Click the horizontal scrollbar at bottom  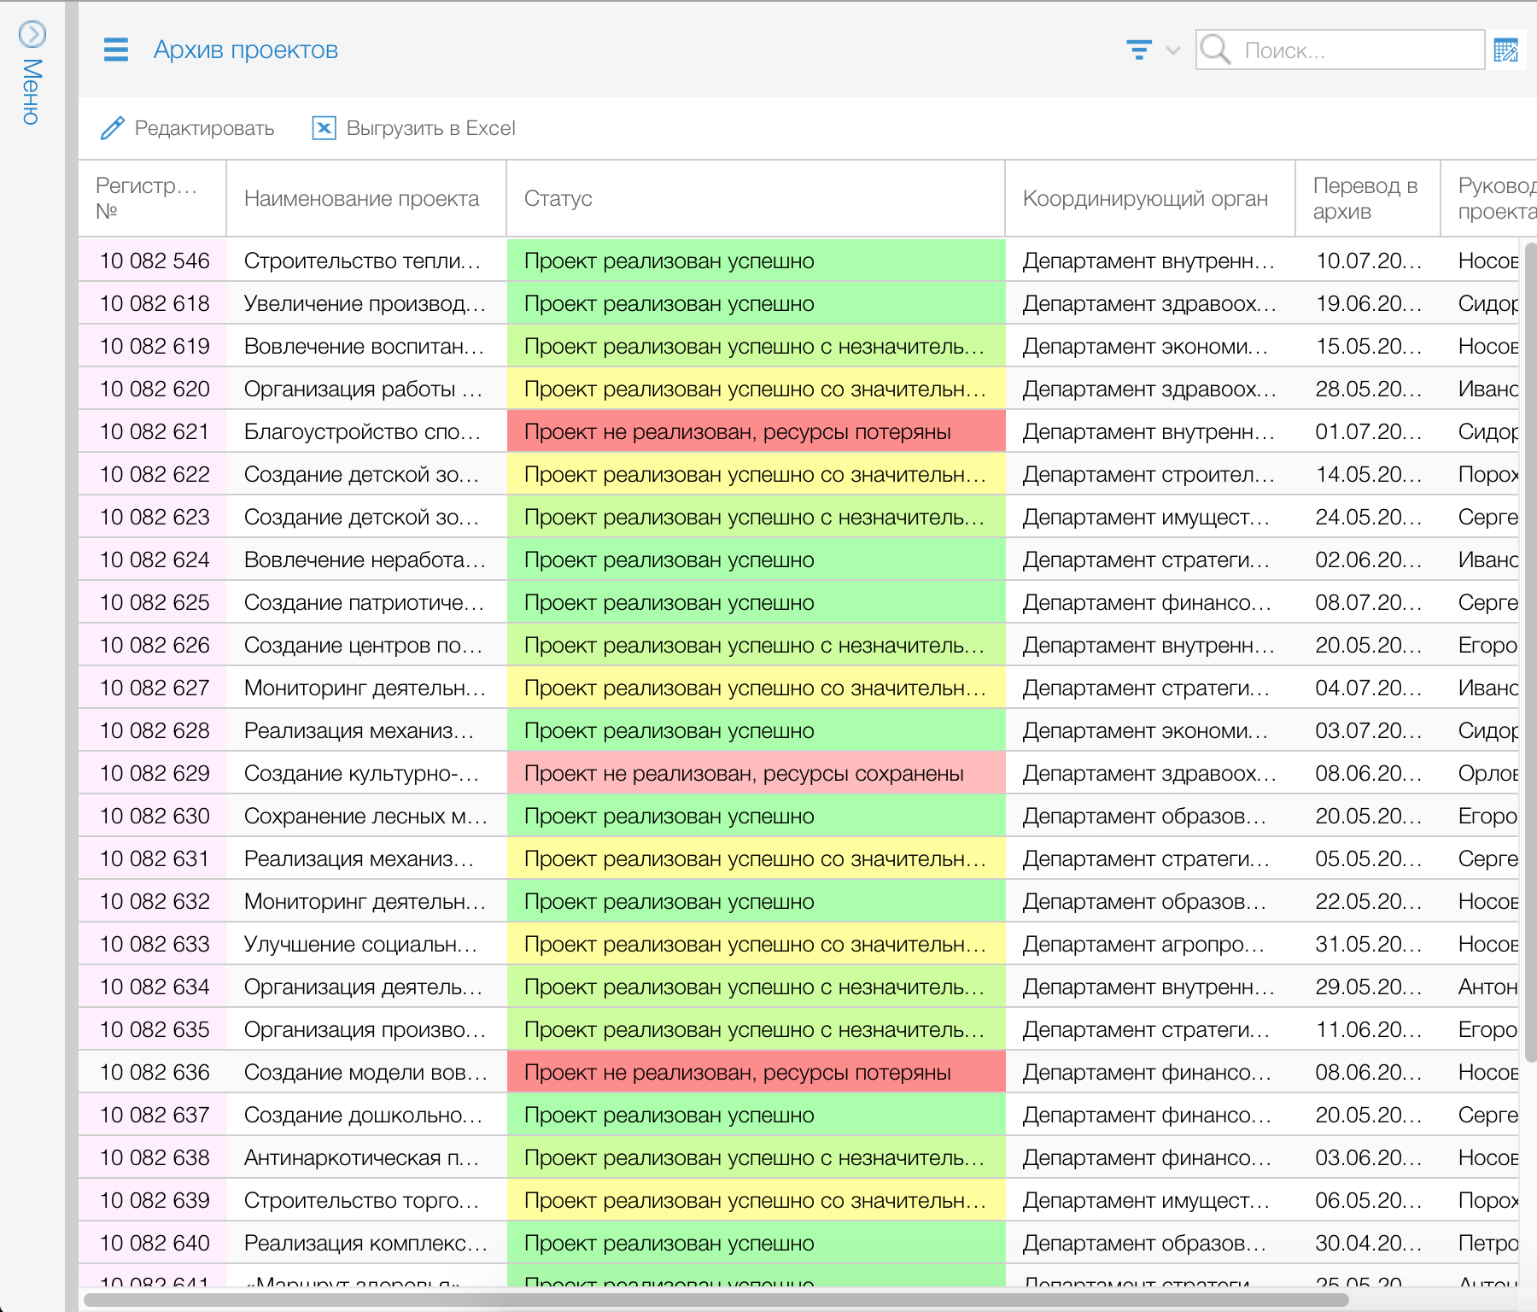(x=716, y=1300)
